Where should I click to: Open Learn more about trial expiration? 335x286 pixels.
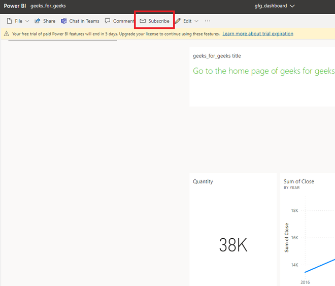(258, 34)
